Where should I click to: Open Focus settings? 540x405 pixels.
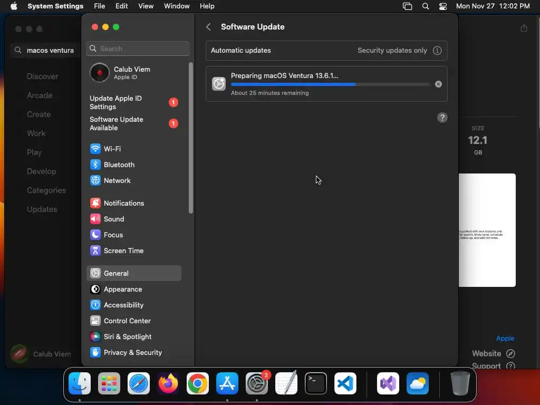pos(133,235)
